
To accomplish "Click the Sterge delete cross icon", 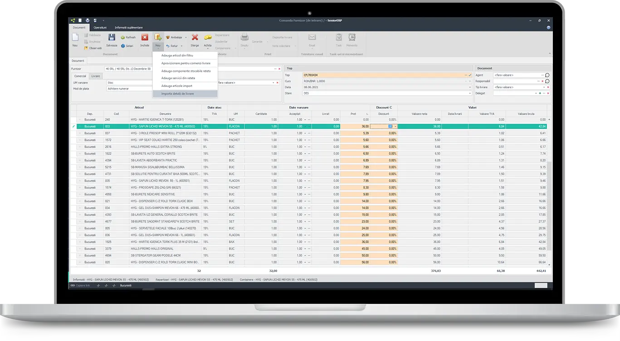I will coord(195,38).
